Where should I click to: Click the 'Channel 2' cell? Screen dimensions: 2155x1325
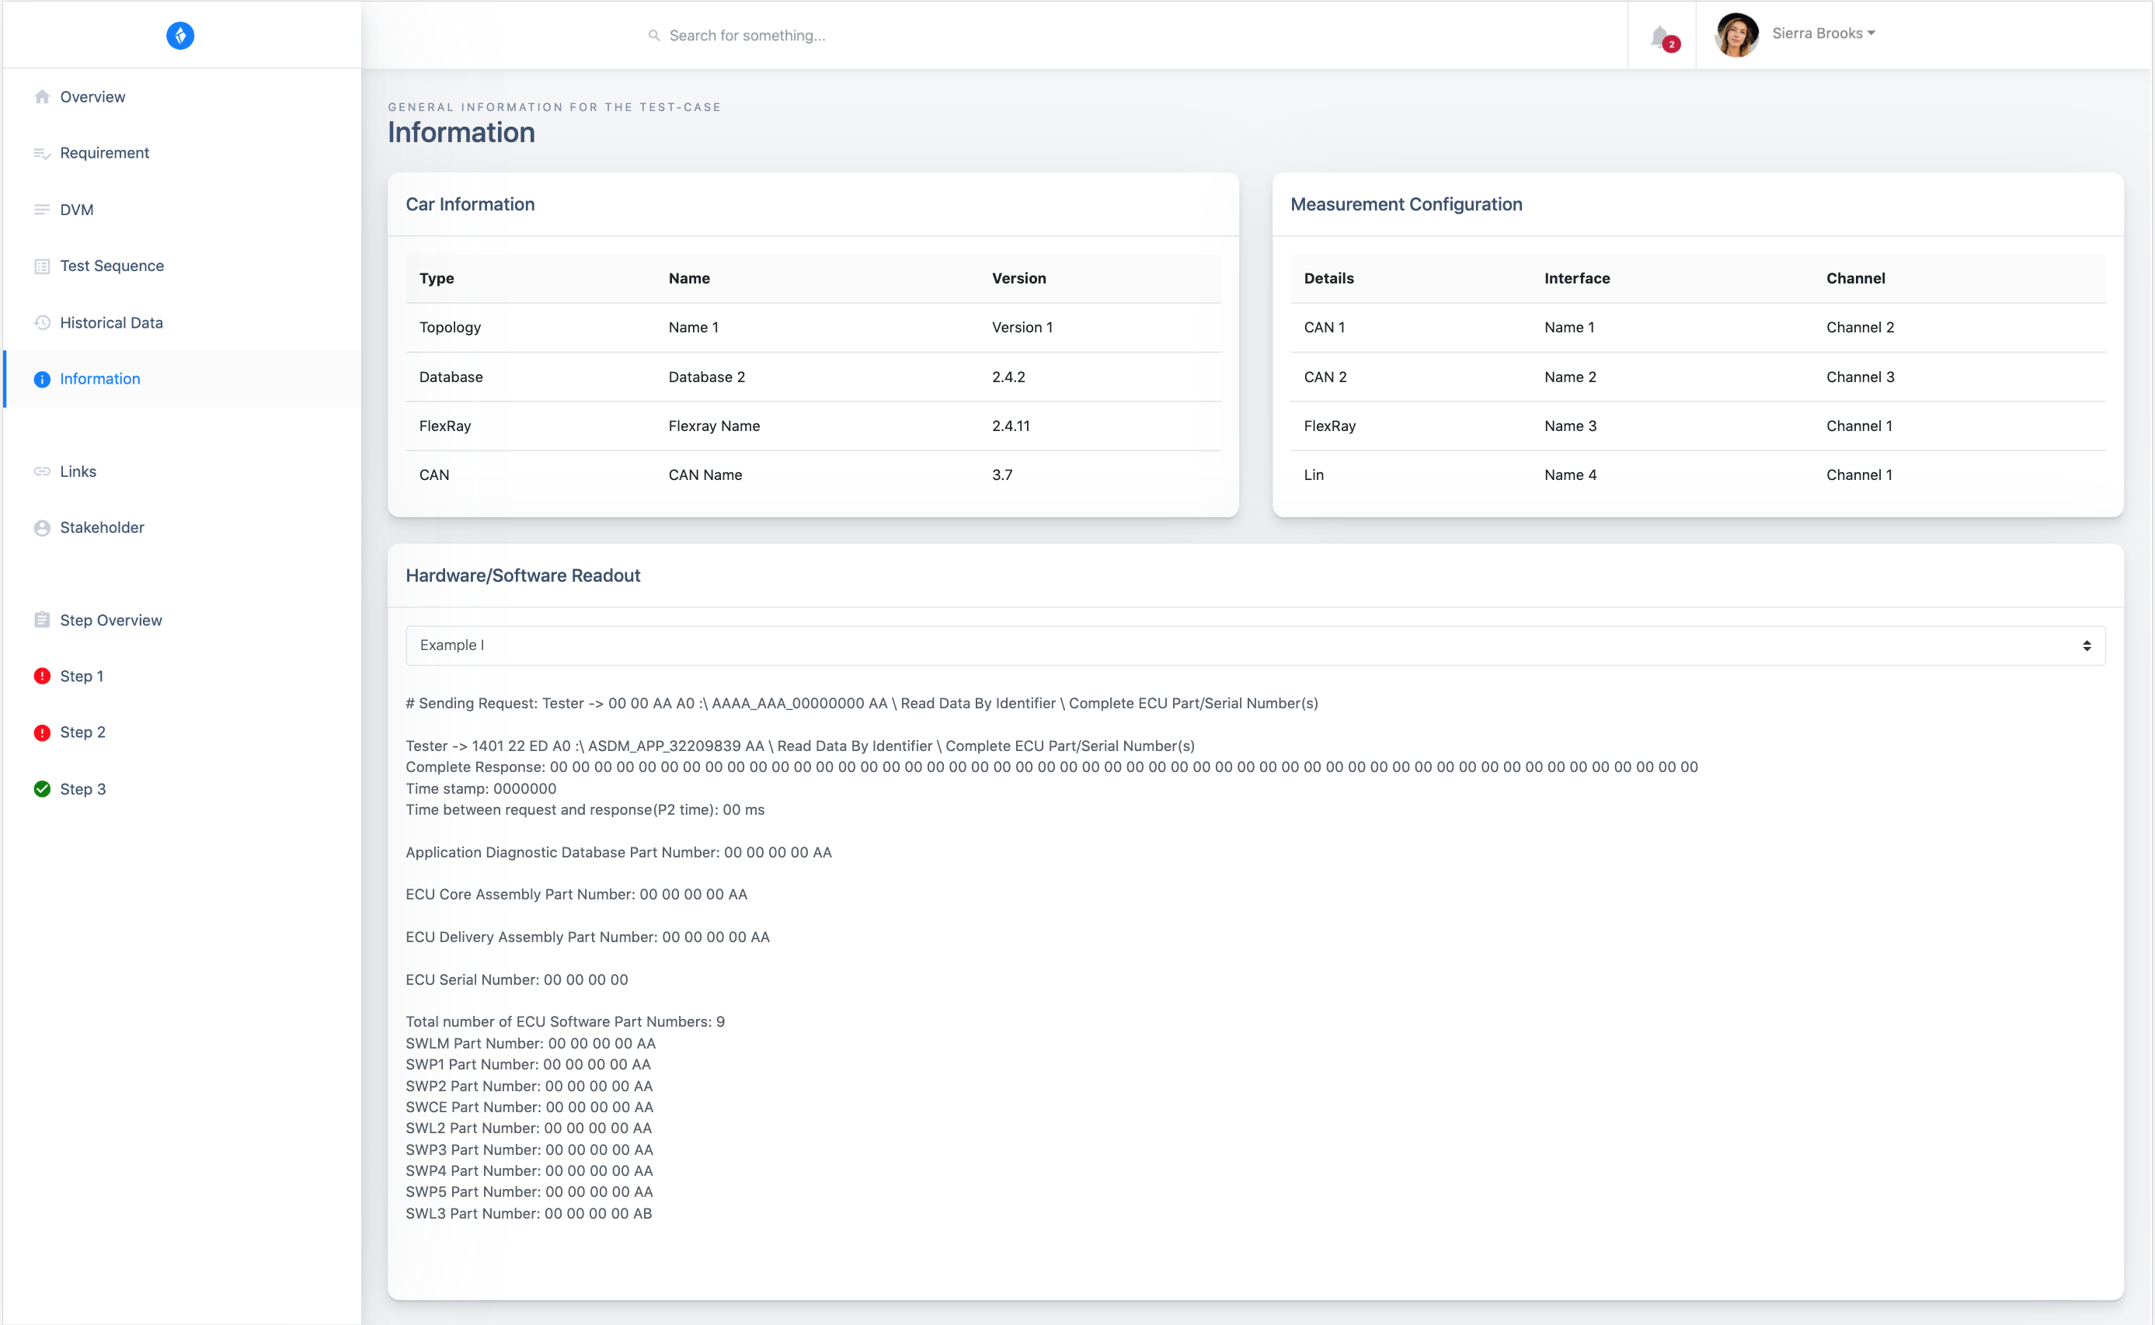(1860, 327)
